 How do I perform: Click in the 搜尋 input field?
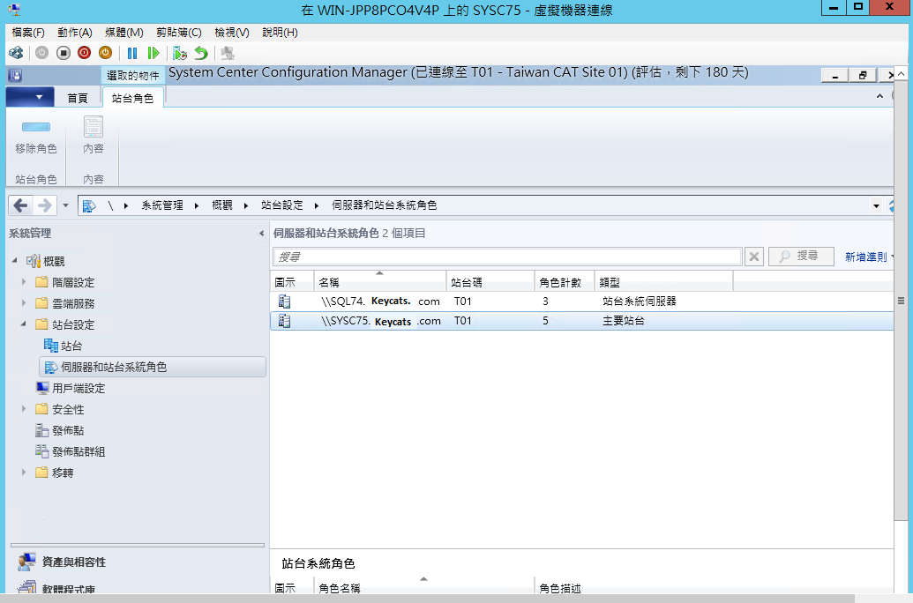507,257
